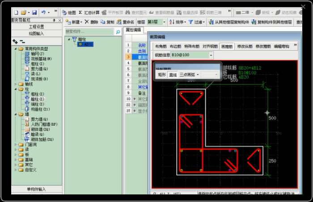Image resolution: width=313 pixels, height=202 pixels.
Task: Expand the 门窗洞 folder
Action: [16, 144]
